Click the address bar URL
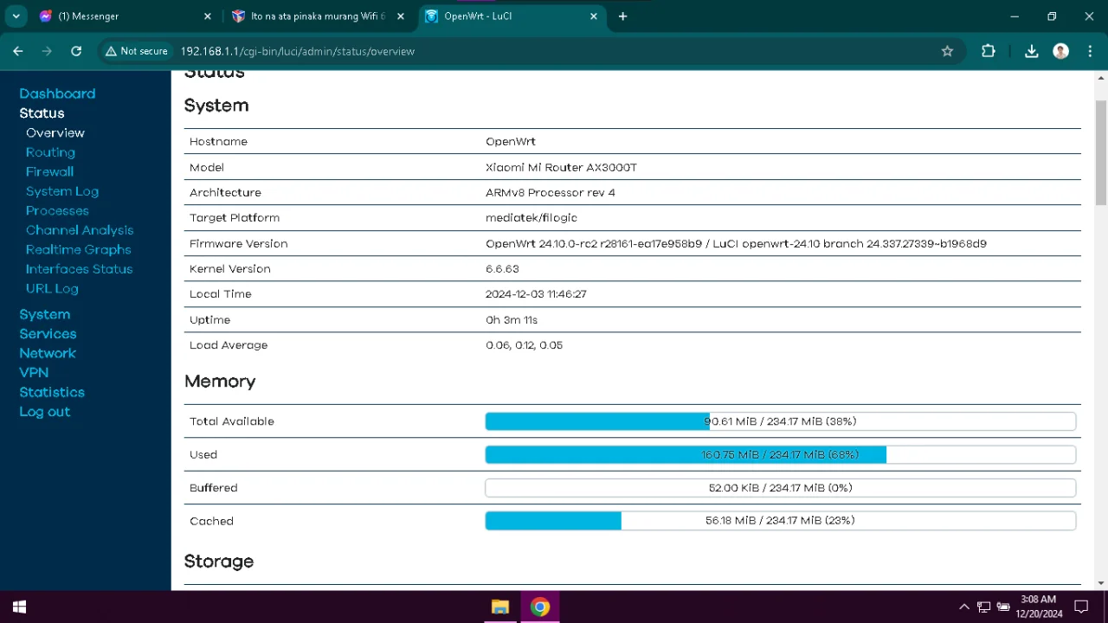The height and width of the screenshot is (623, 1108). [297, 51]
